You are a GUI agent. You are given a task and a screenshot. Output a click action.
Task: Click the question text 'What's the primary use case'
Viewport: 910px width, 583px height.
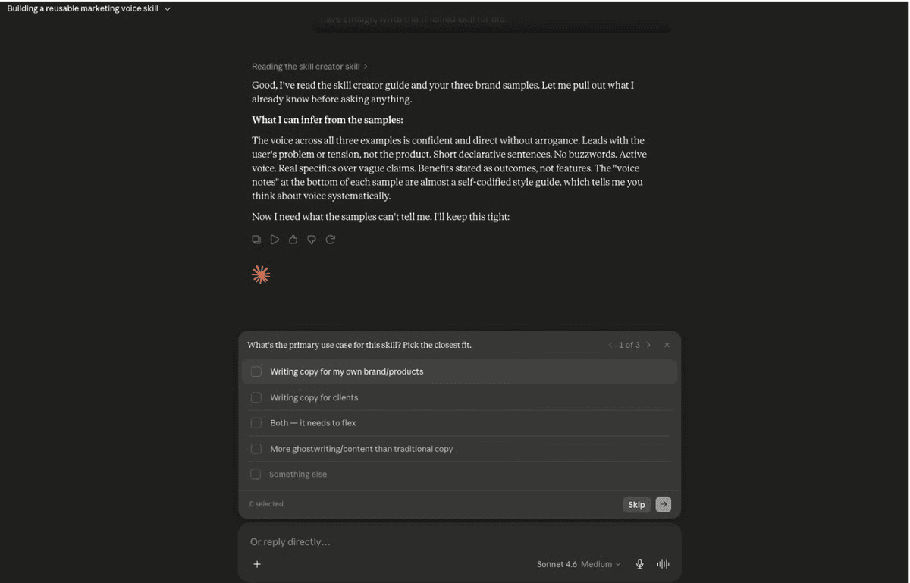point(359,345)
